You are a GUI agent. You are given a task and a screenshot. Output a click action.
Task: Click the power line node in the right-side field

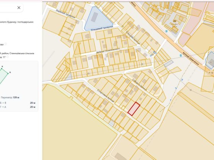click(x=191, y=90)
